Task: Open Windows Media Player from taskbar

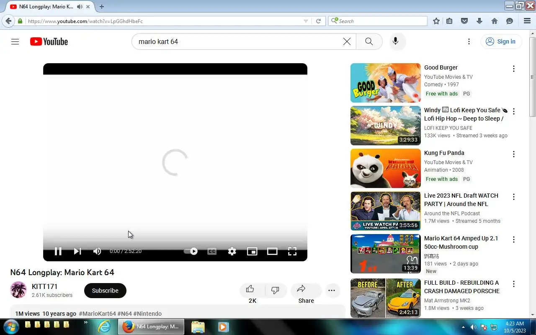Action: click(223, 327)
